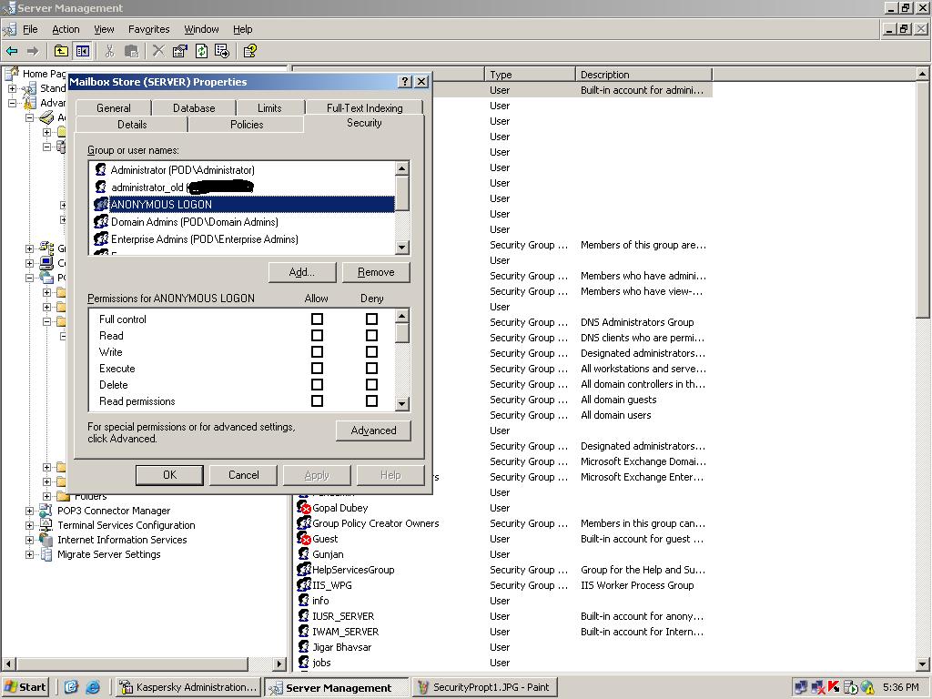
Task: Click the Refresh toolbar icon
Action: click(x=201, y=51)
